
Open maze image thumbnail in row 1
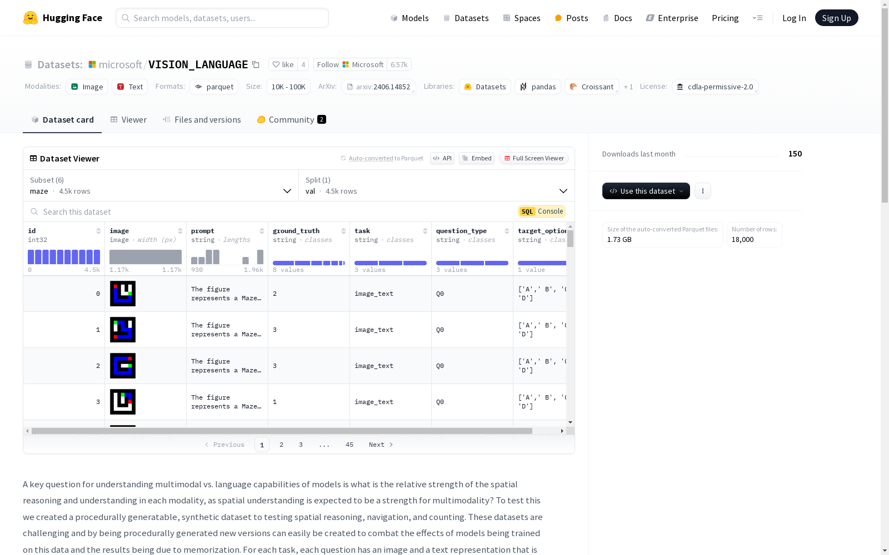pyautogui.click(x=123, y=330)
